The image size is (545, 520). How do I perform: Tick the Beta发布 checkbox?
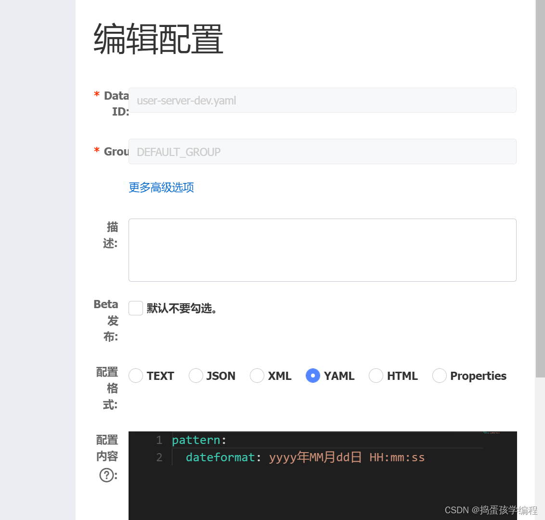[136, 308]
